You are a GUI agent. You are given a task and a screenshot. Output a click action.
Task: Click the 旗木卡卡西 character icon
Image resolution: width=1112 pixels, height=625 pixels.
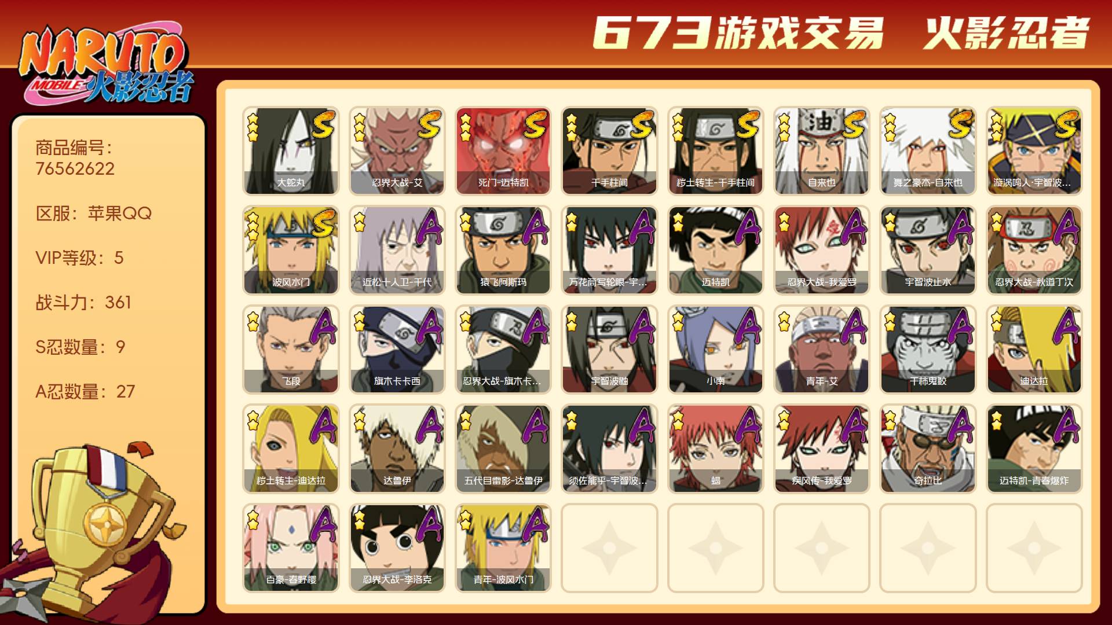click(397, 350)
